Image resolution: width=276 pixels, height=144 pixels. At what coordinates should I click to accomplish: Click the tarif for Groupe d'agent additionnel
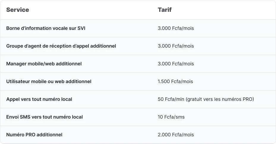(x=176, y=46)
